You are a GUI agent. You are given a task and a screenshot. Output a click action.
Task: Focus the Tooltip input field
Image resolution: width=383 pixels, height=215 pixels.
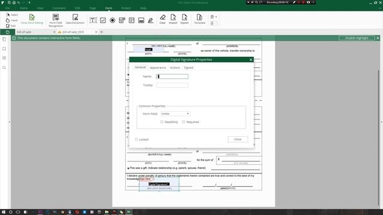(x=172, y=85)
